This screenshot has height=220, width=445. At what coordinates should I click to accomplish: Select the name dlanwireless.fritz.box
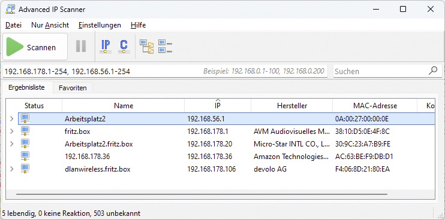pyautogui.click(x=98, y=169)
